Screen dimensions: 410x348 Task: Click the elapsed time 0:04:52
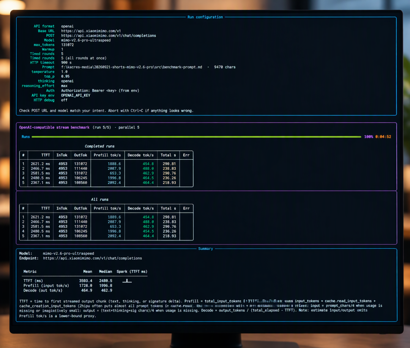pos(383,137)
